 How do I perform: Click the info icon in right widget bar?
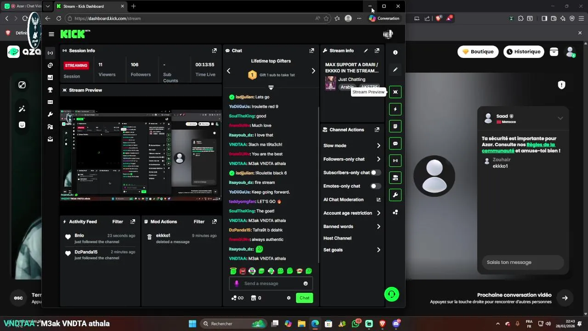(395, 53)
